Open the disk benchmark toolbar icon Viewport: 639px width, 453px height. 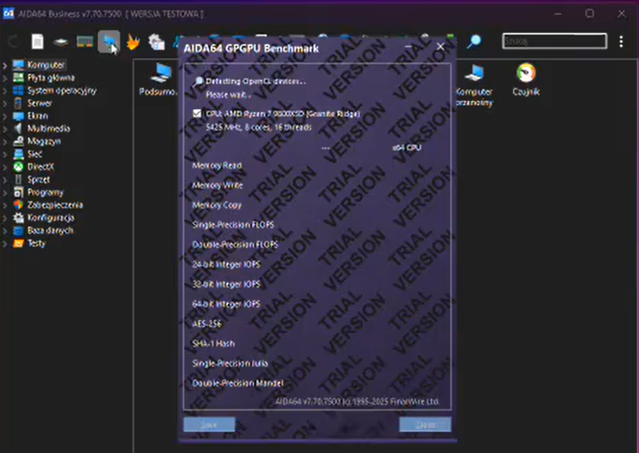click(x=61, y=42)
